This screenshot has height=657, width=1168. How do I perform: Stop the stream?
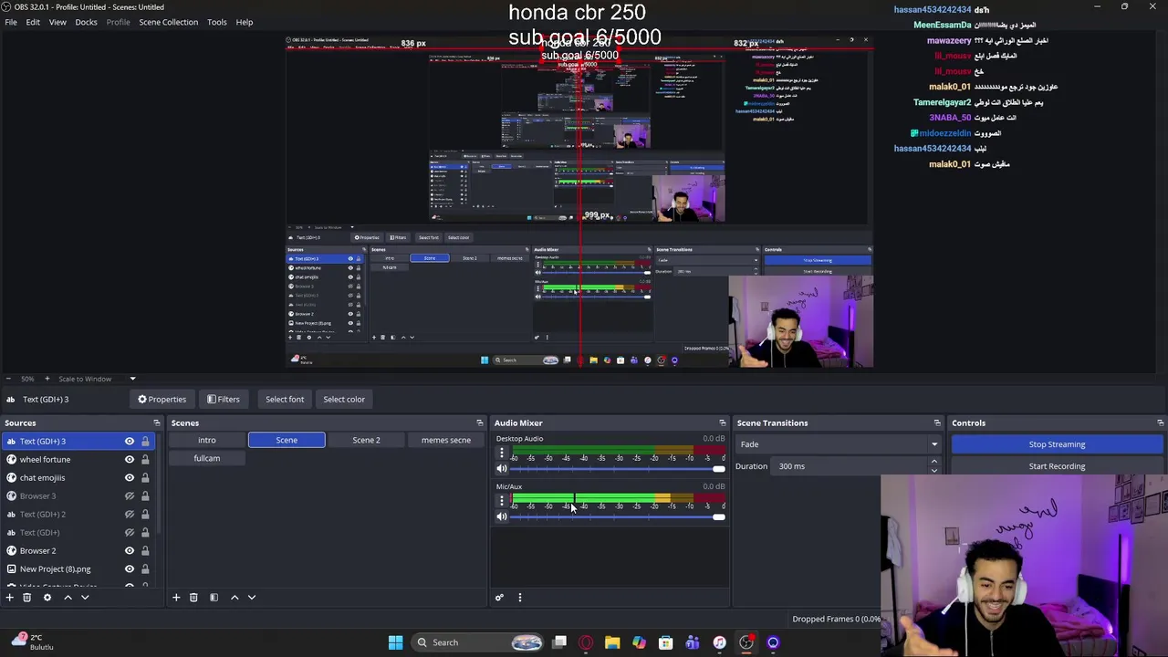[x=1057, y=444]
